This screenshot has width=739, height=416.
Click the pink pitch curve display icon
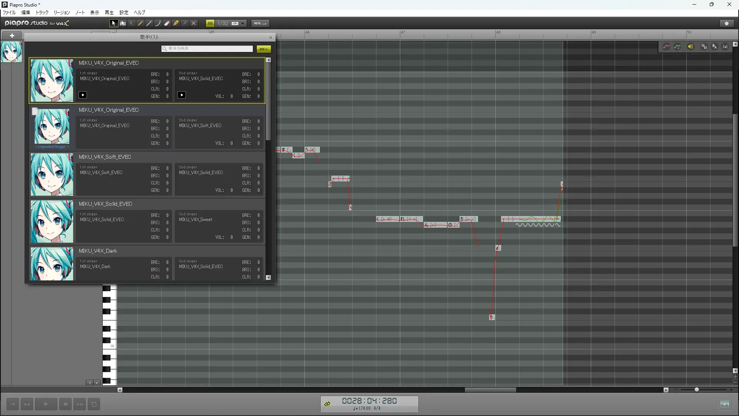click(x=666, y=47)
